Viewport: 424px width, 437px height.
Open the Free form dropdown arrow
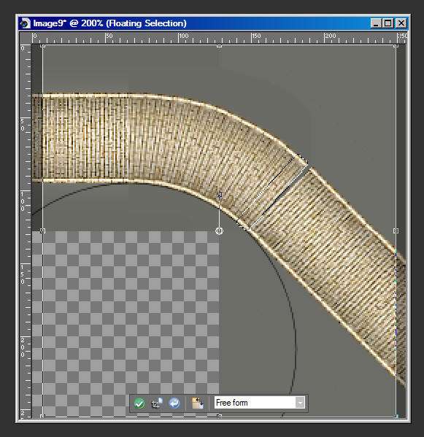(300, 403)
